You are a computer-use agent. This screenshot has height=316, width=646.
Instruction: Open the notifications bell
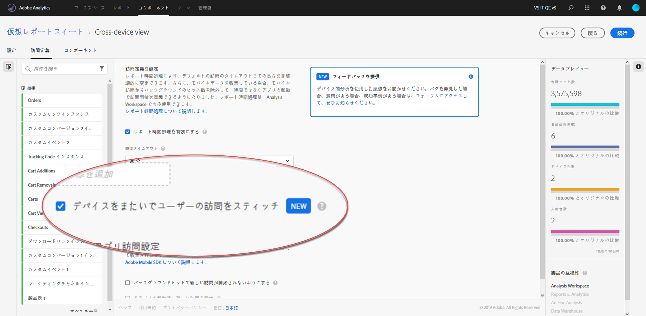click(x=619, y=8)
